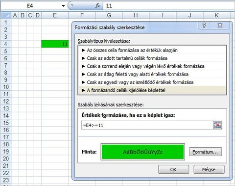Select row 3 header
The width and height of the screenshot is (235, 186).
[6, 37]
